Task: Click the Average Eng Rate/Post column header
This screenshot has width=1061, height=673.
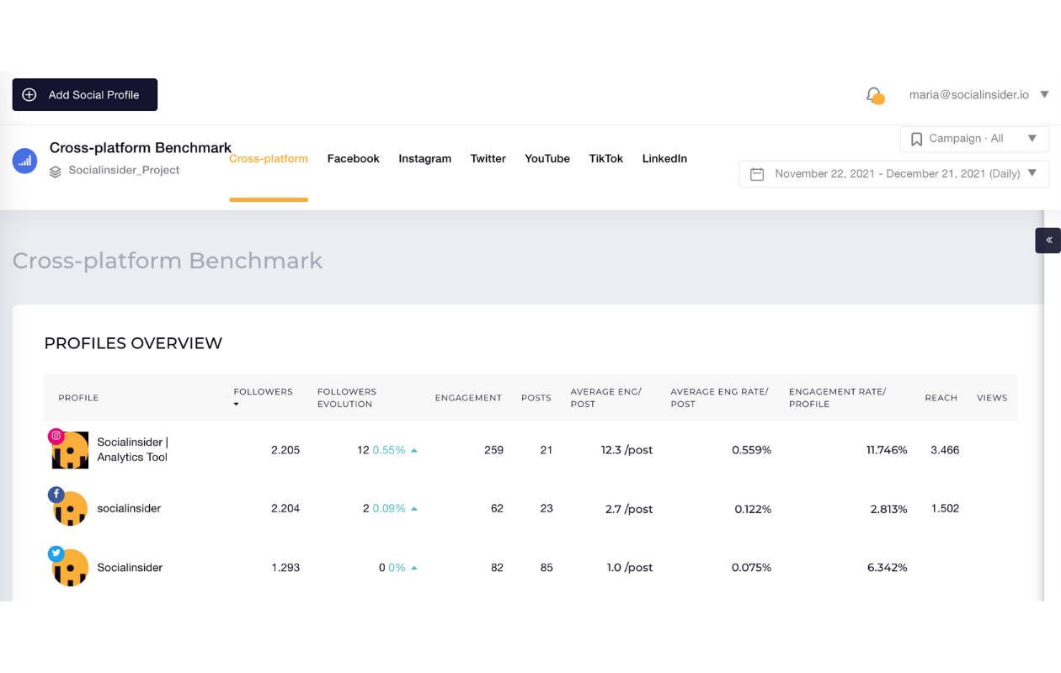Action: tap(720, 398)
